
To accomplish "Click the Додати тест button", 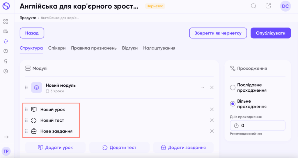I will point(119,148).
